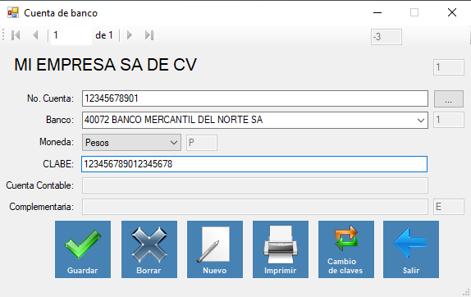This screenshot has height=297, width=471.
Task: Click inside the CLABE input field
Action: tap(254, 164)
